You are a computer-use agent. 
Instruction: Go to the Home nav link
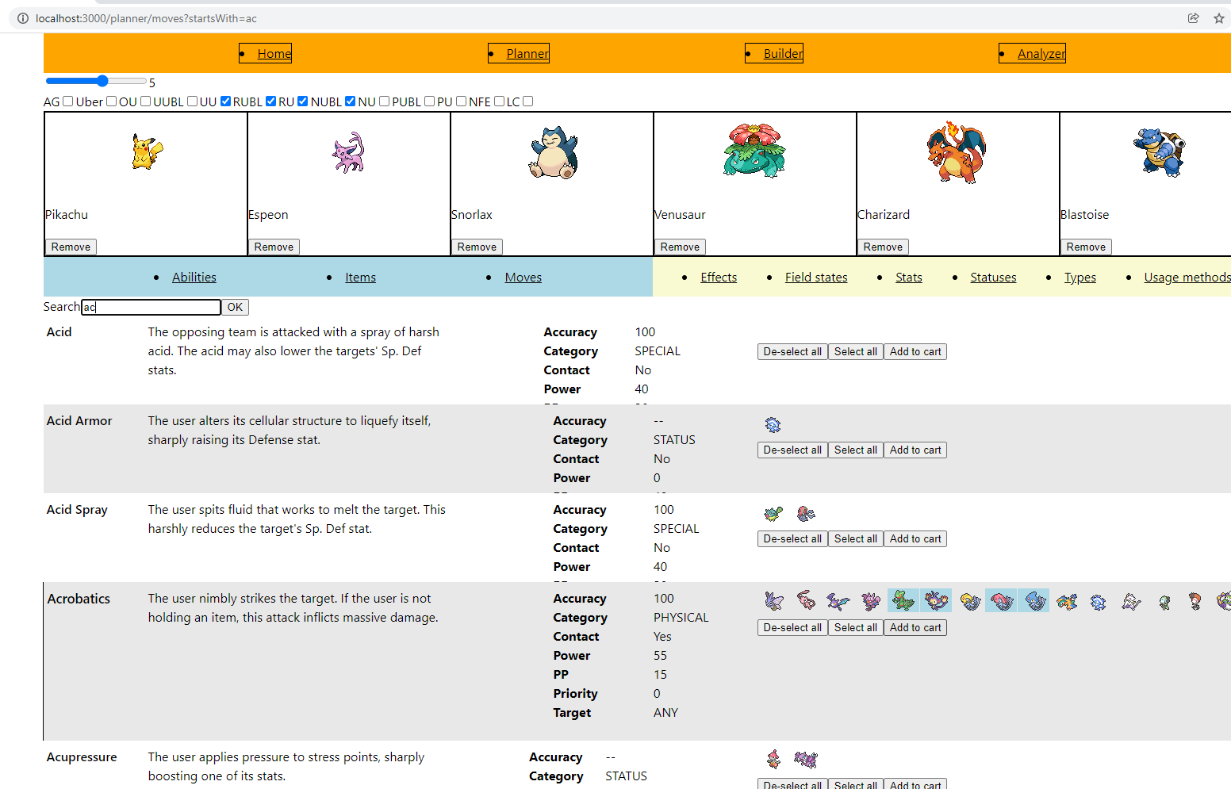coord(274,53)
